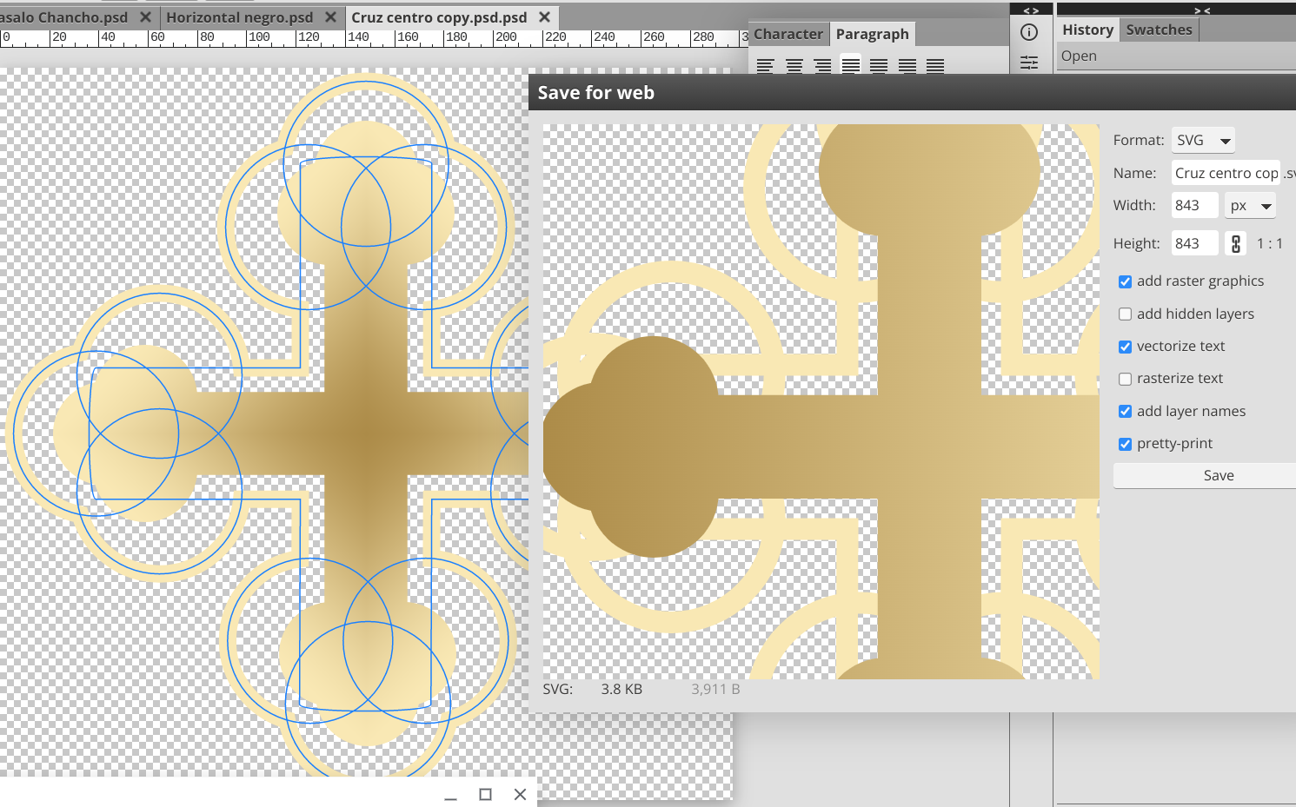Click the info circle icon above the panels
The image size is (1296, 807).
pos(1030,31)
